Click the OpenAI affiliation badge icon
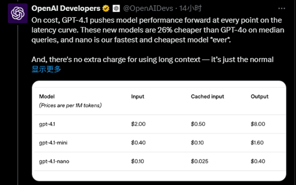Image resolution: width=296 pixels, height=185 pixels. pos(116,8)
